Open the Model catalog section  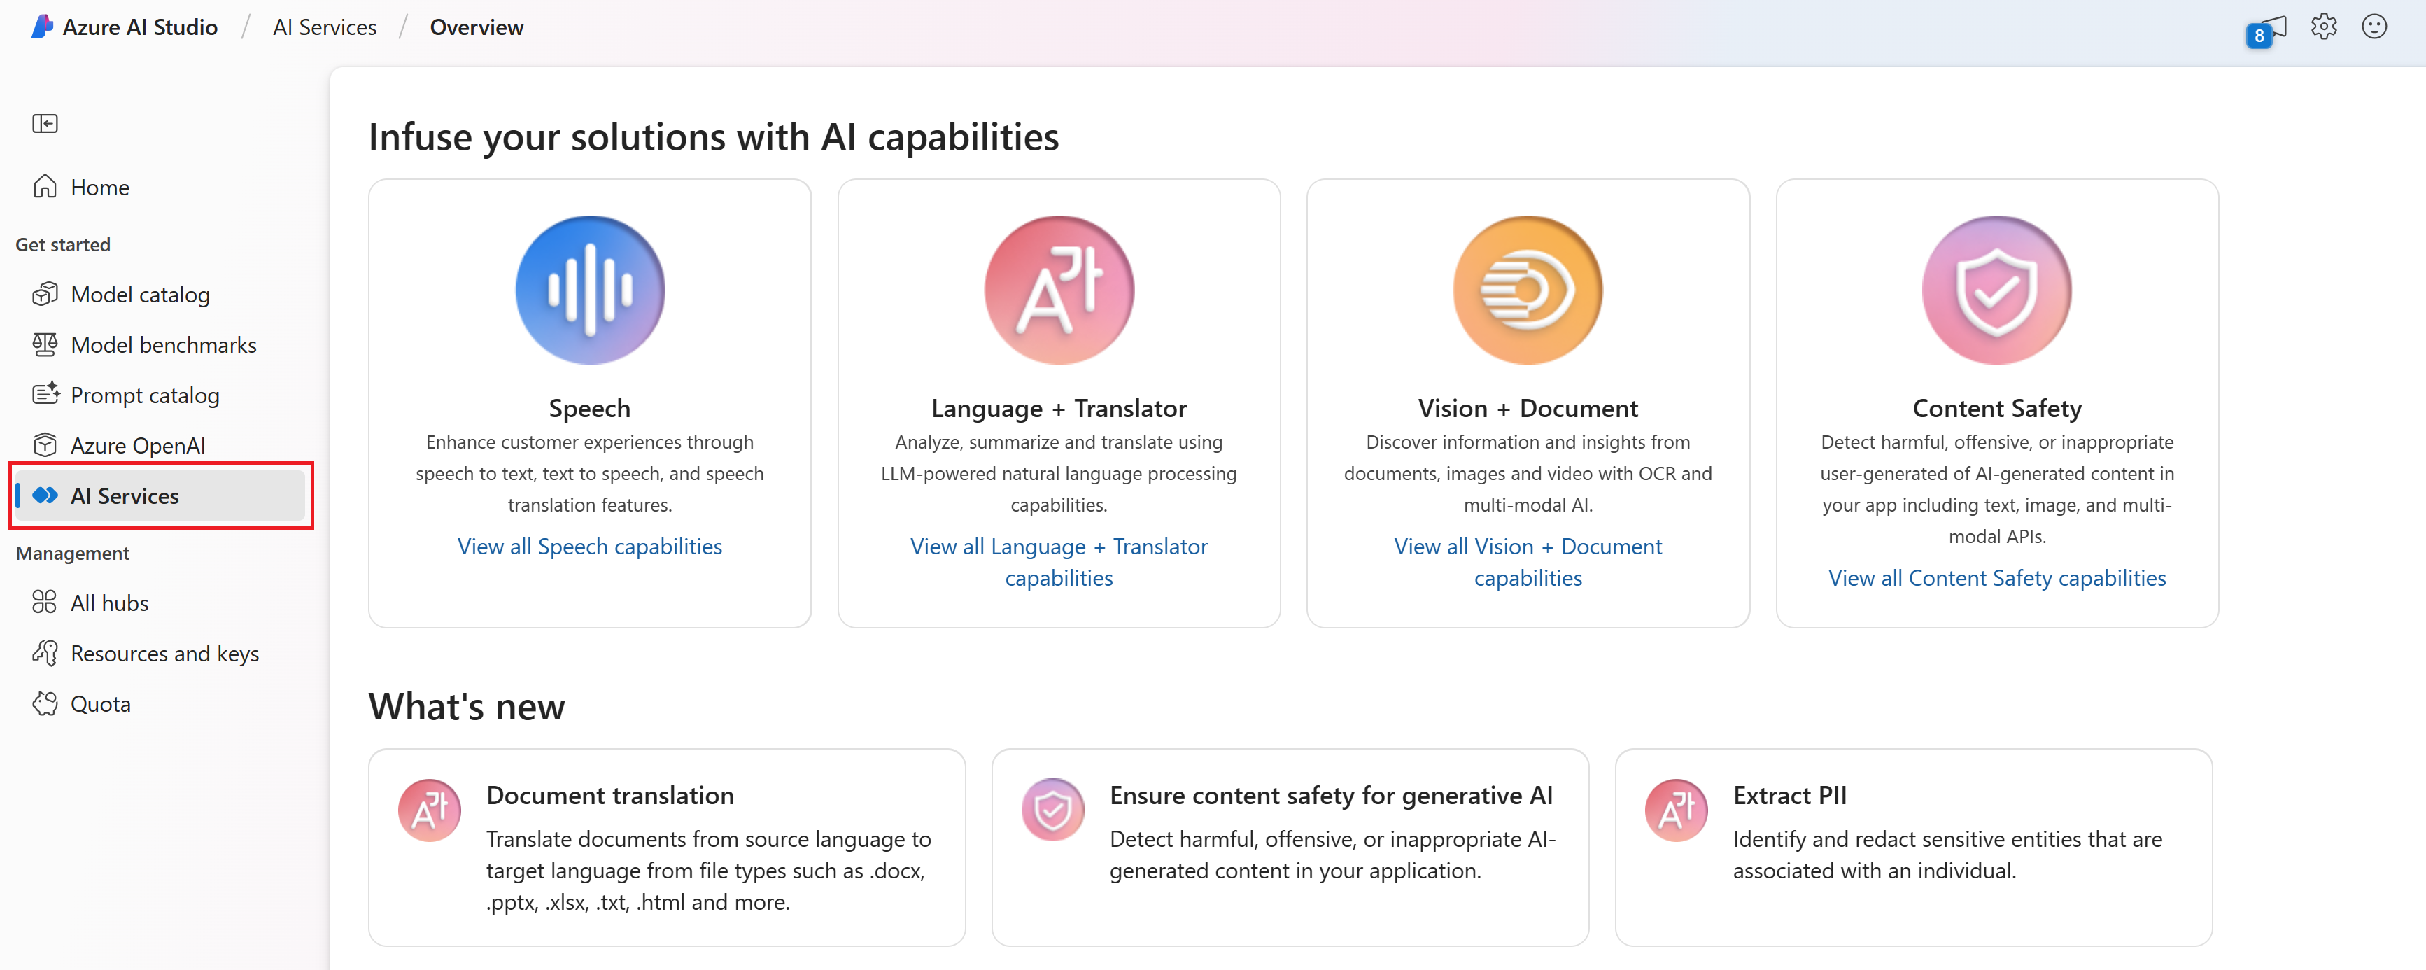click(x=139, y=294)
